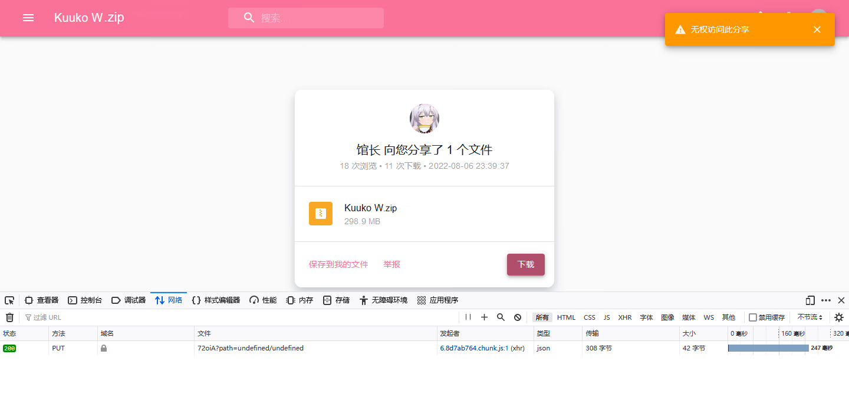
Task: Switch to the 控制台 tab
Action: (85, 300)
